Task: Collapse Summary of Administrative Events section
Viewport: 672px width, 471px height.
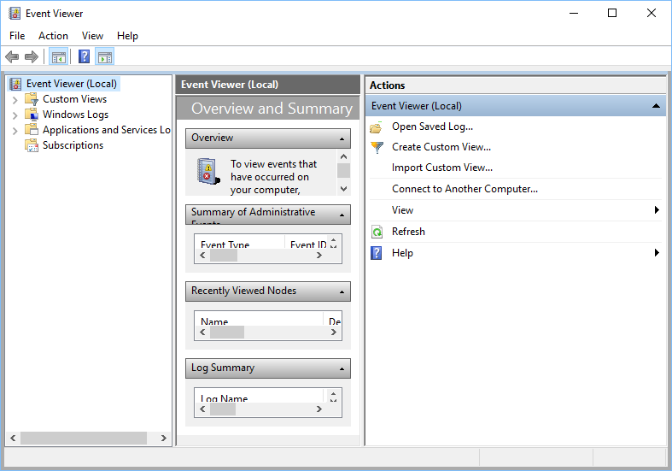Action: [x=342, y=215]
